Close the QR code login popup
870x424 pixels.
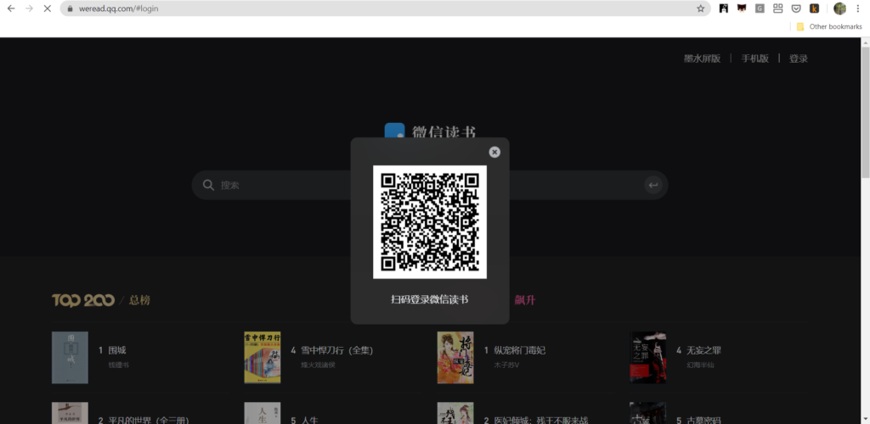pyautogui.click(x=494, y=153)
